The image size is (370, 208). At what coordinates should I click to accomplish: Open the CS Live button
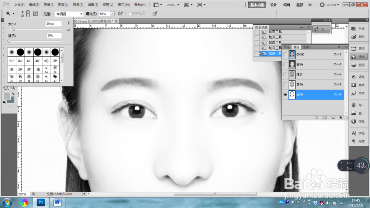[x=330, y=5]
